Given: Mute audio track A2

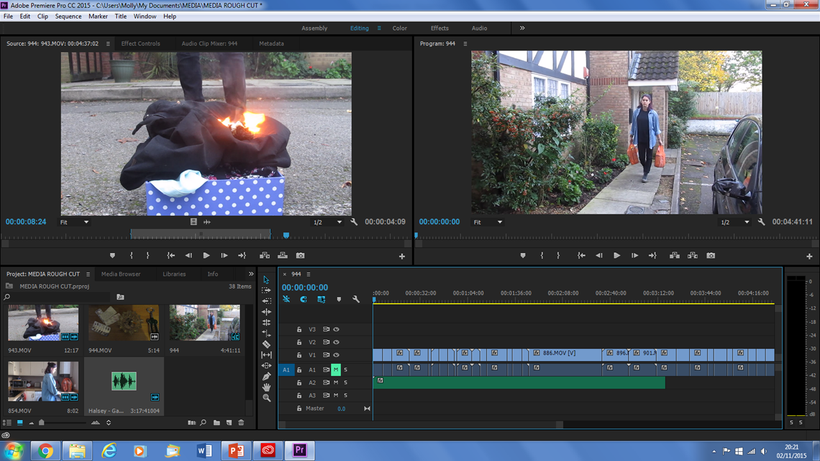Looking at the screenshot, I should (336, 382).
